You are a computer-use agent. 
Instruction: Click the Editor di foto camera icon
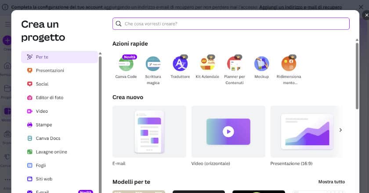(x=30, y=97)
